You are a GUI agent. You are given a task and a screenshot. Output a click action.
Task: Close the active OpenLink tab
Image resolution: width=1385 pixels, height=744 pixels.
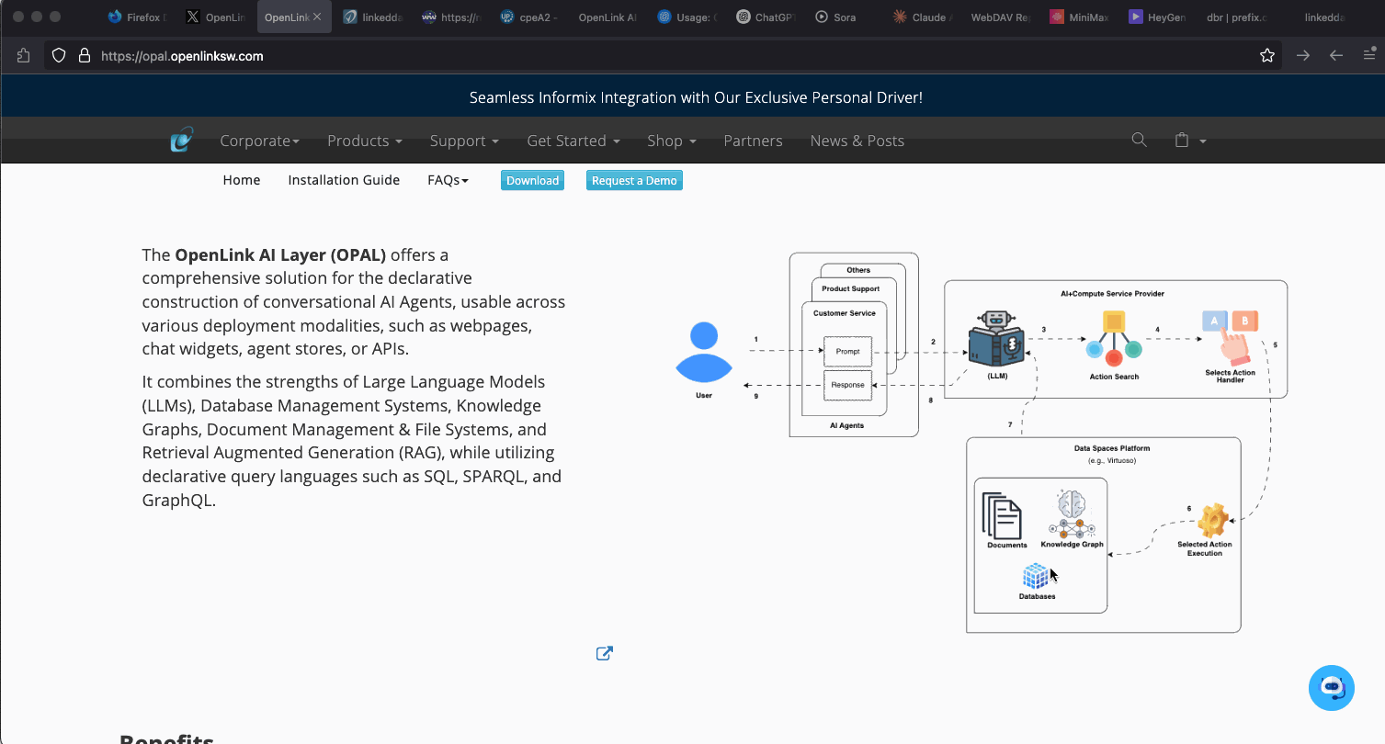[x=317, y=17]
